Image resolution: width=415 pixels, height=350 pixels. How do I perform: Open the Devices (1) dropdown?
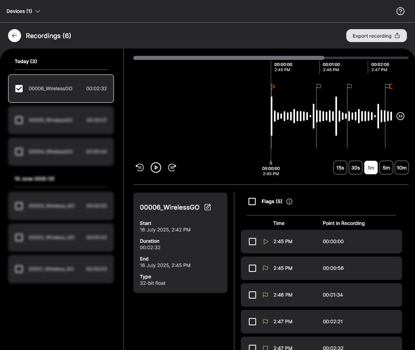coord(23,11)
